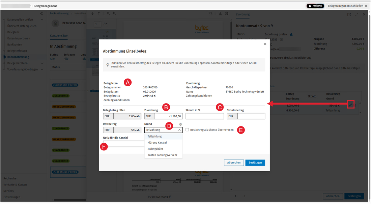
Task: Download the displayed PDF document
Action: pyautogui.click(x=220, y=13)
